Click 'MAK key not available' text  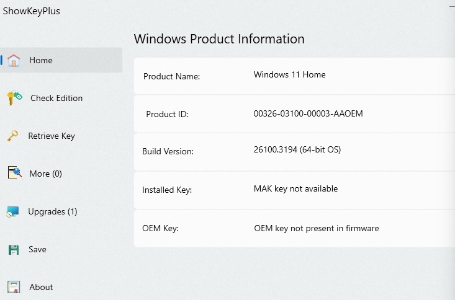[x=295, y=188]
